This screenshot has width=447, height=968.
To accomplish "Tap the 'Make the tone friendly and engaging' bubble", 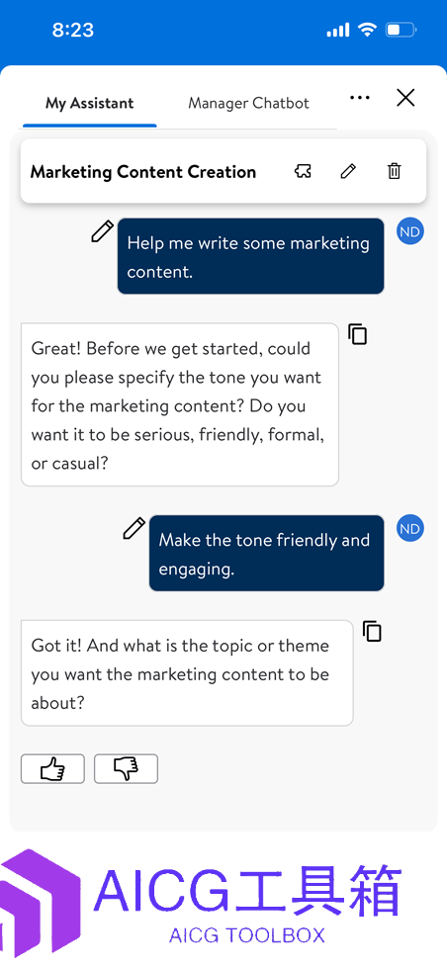I will tap(266, 553).
